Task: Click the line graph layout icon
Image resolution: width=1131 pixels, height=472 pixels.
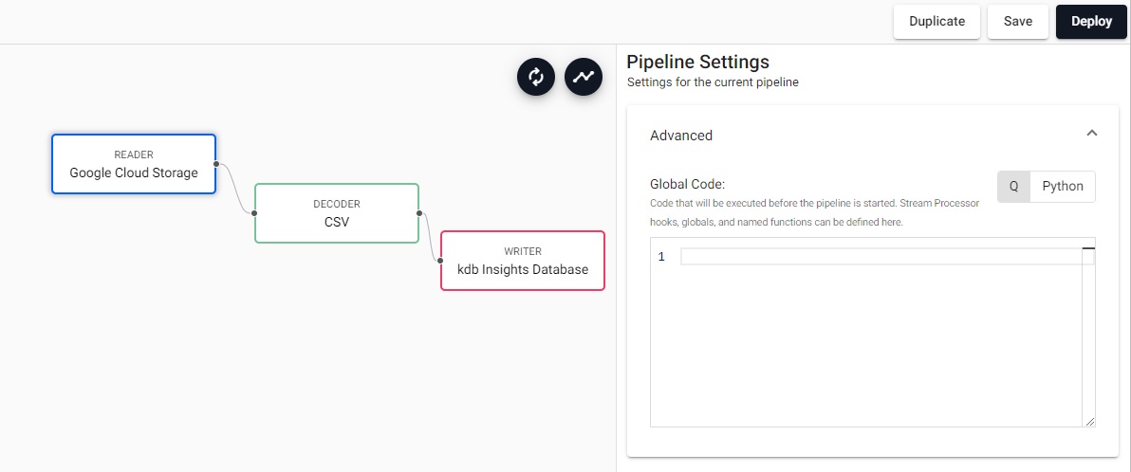Action: click(x=583, y=77)
